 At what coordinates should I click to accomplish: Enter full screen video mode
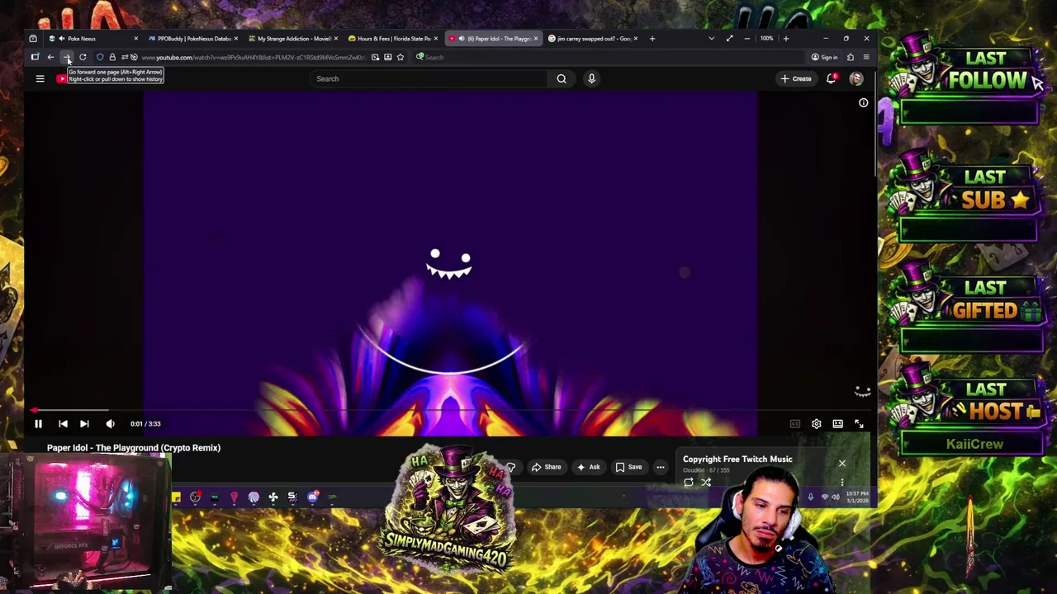click(859, 424)
